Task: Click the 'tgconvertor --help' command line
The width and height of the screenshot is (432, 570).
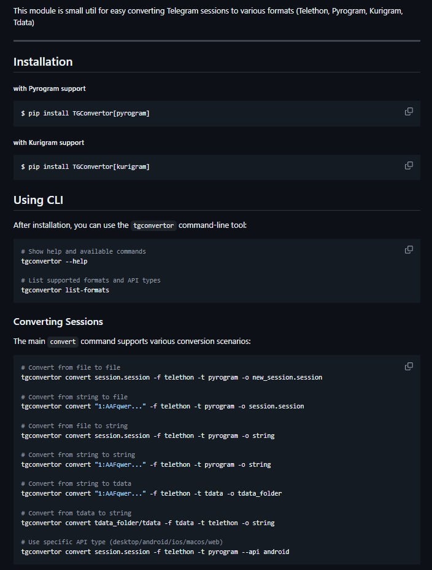Action: click(x=54, y=261)
